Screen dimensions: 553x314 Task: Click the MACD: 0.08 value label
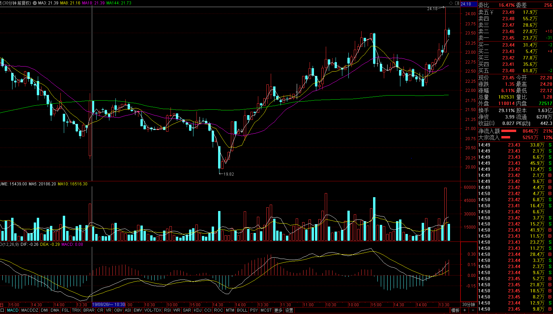coord(72,244)
